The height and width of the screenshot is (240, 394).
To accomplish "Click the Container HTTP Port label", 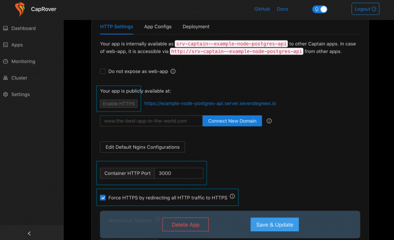I will [127, 173].
